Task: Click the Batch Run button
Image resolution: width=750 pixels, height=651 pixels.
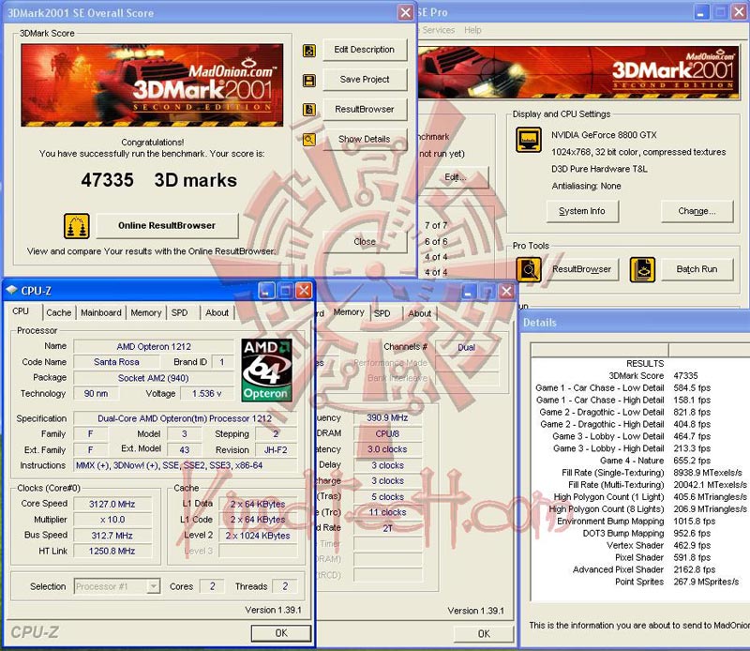Action: point(697,269)
